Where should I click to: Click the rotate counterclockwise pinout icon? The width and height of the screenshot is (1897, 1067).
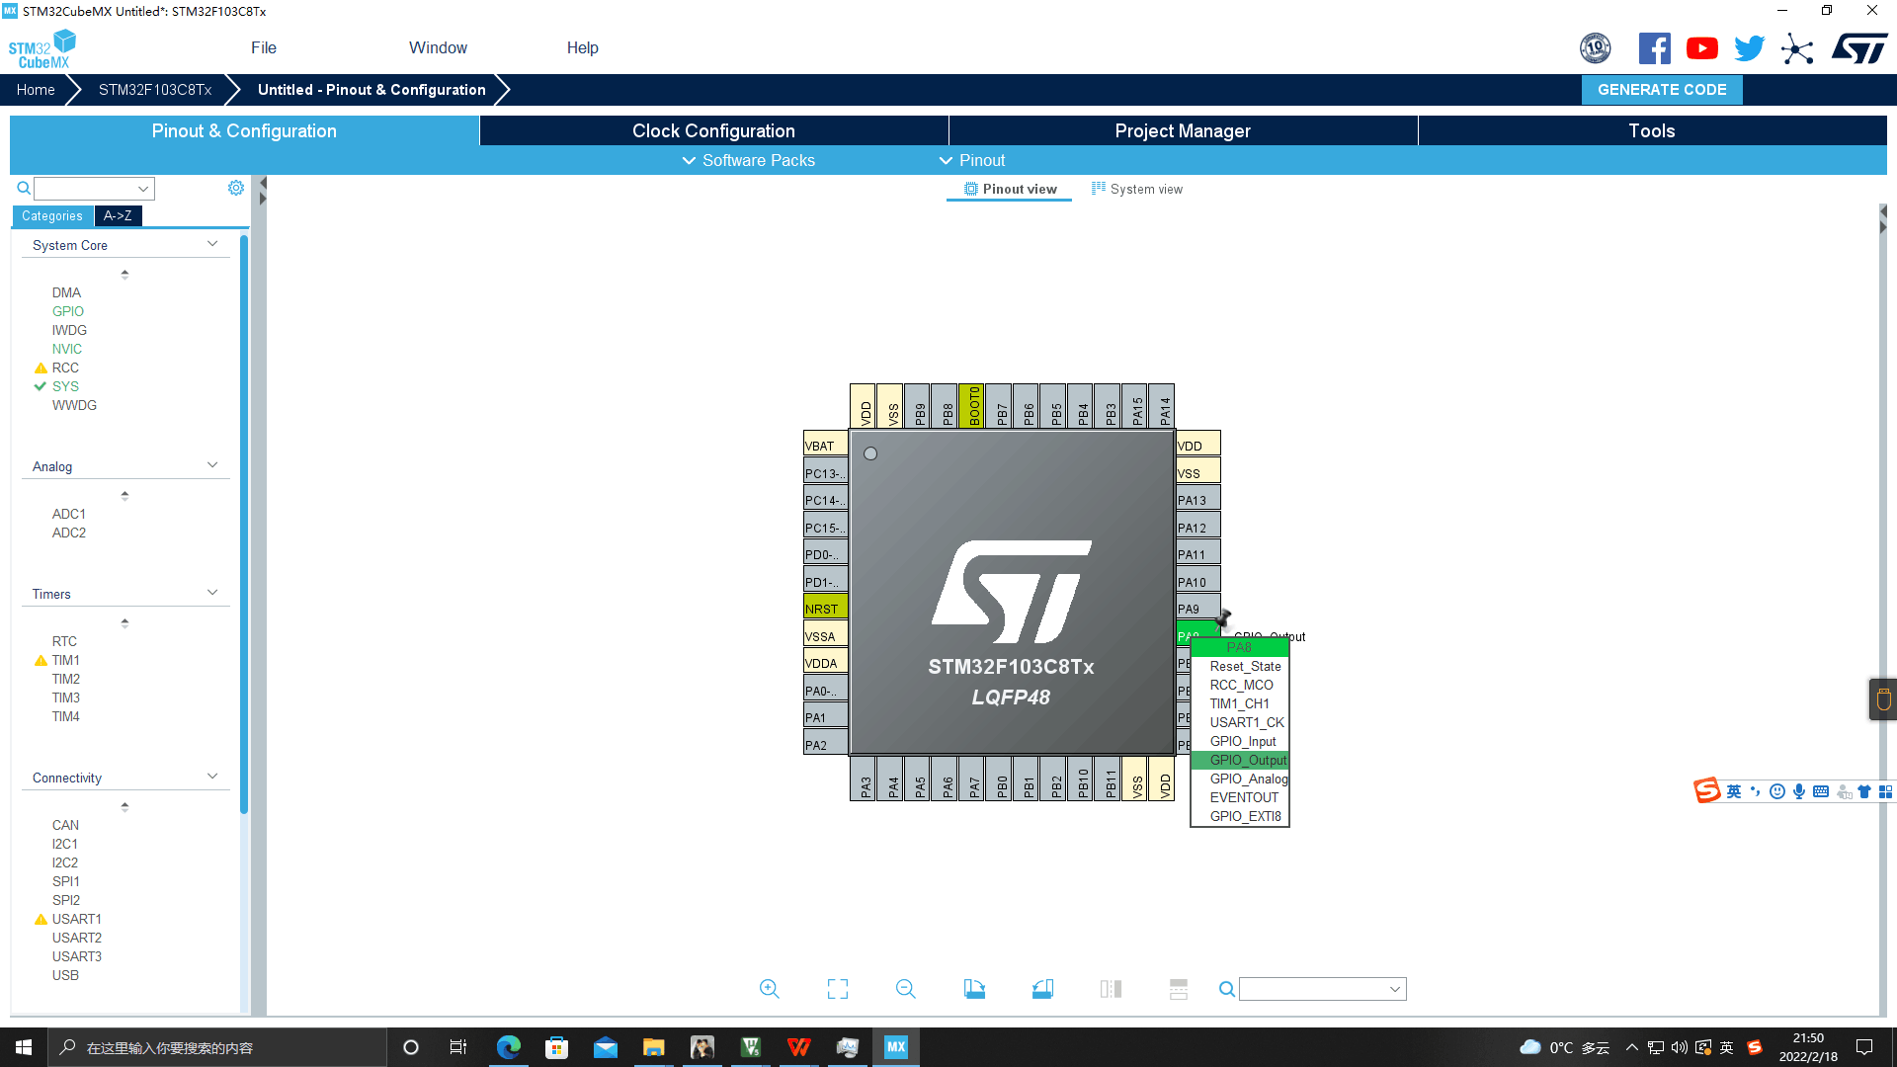tap(1042, 989)
